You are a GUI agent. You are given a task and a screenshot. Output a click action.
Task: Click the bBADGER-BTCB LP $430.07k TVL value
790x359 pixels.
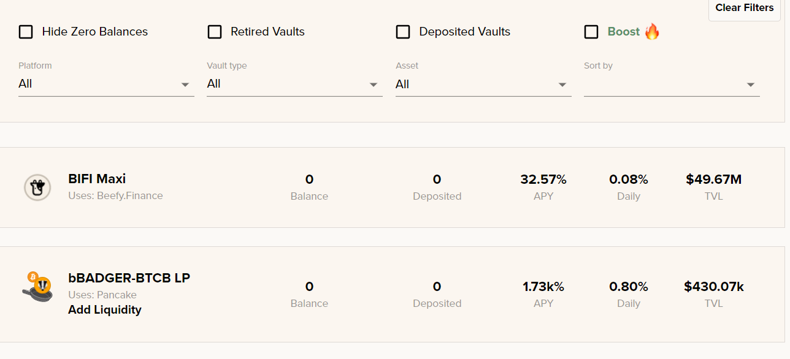[714, 287]
